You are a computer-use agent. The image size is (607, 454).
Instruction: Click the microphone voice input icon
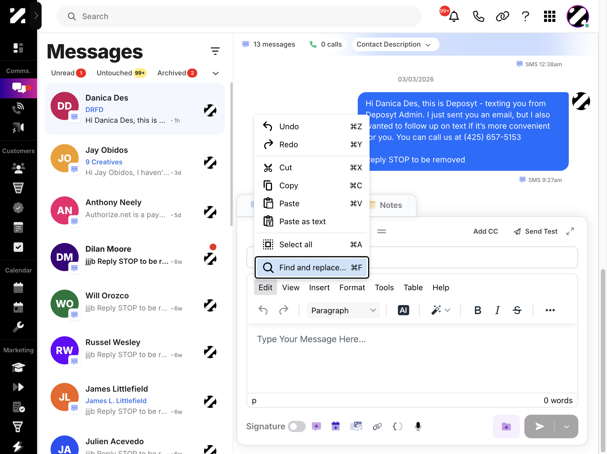418,426
